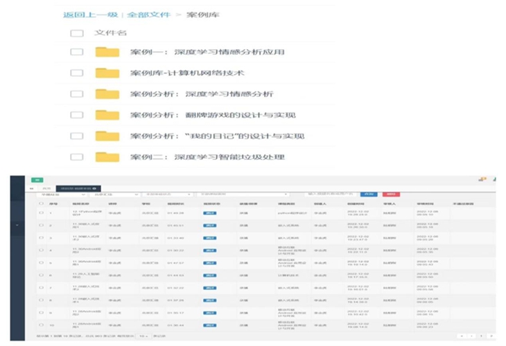This screenshot has height=346, width=506.
Task: Click the search text input above table
Action: coord(333,194)
